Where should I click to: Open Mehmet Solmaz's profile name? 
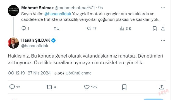[x=37, y=8]
